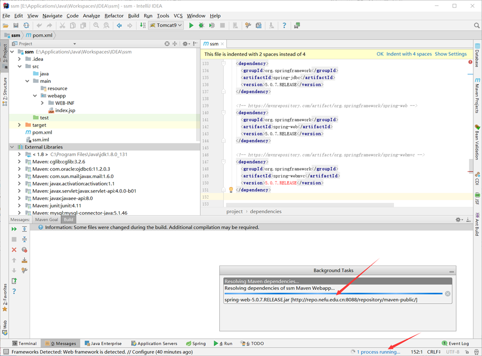Open the Refactor menu
The height and width of the screenshot is (356, 482).
tap(114, 16)
